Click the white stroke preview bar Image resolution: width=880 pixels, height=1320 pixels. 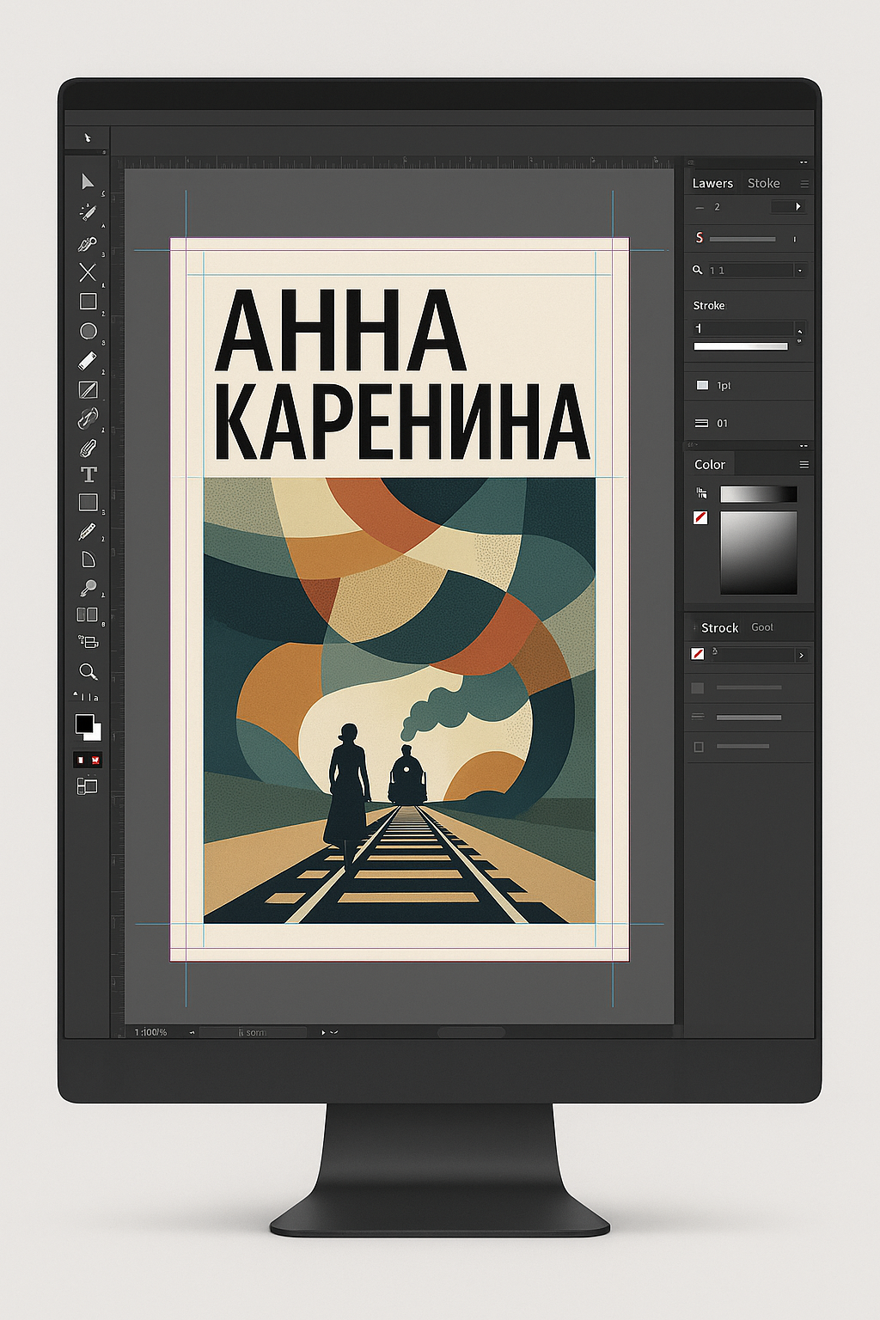click(741, 346)
